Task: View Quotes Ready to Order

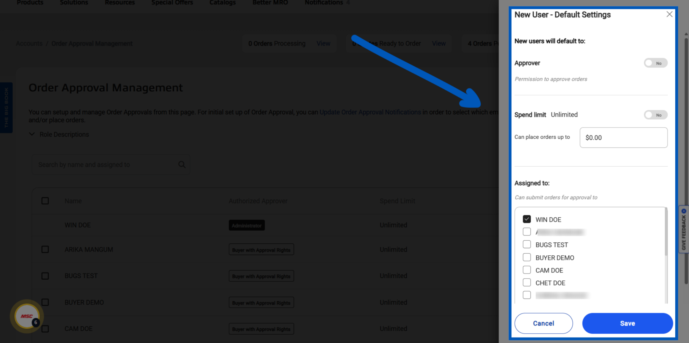Action: click(x=439, y=43)
